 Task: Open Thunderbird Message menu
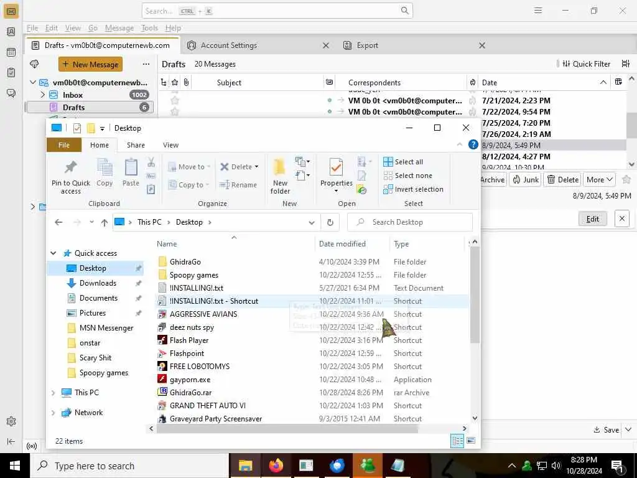click(119, 28)
